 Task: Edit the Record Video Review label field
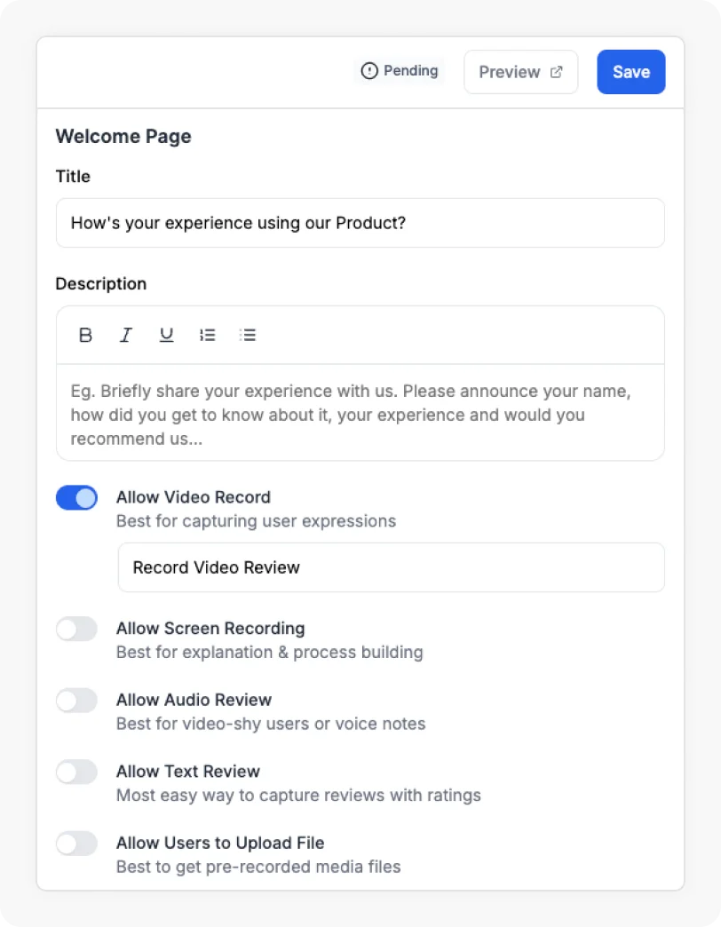pos(391,567)
